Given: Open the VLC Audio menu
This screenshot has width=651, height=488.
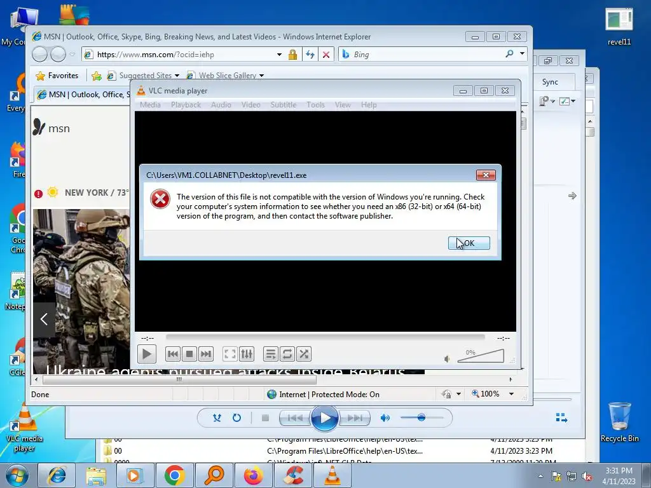Looking at the screenshot, I should (221, 105).
